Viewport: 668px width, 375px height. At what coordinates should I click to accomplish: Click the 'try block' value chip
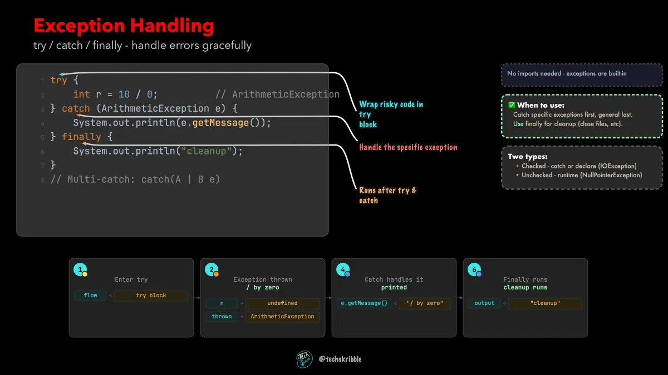[x=151, y=296]
